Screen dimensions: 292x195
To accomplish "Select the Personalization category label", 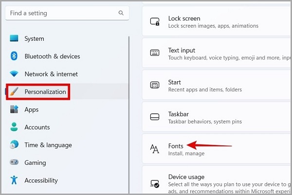I will [45, 92].
